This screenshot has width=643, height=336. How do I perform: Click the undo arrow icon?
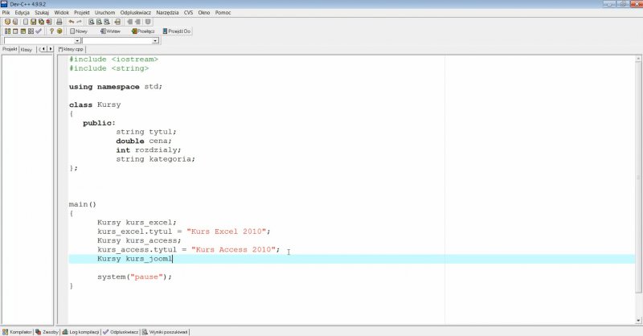[71, 22]
